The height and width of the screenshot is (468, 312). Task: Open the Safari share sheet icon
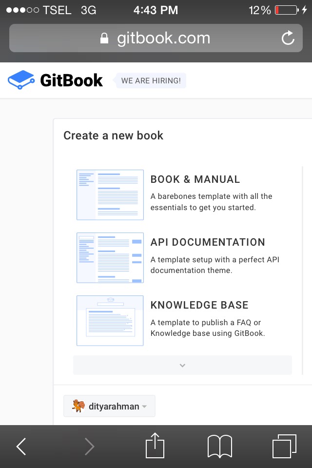[x=155, y=445]
